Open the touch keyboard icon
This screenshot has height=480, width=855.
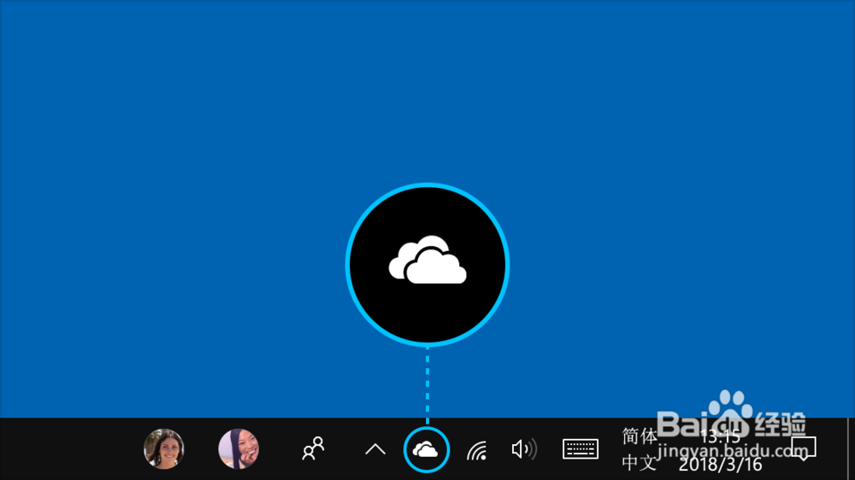581,449
